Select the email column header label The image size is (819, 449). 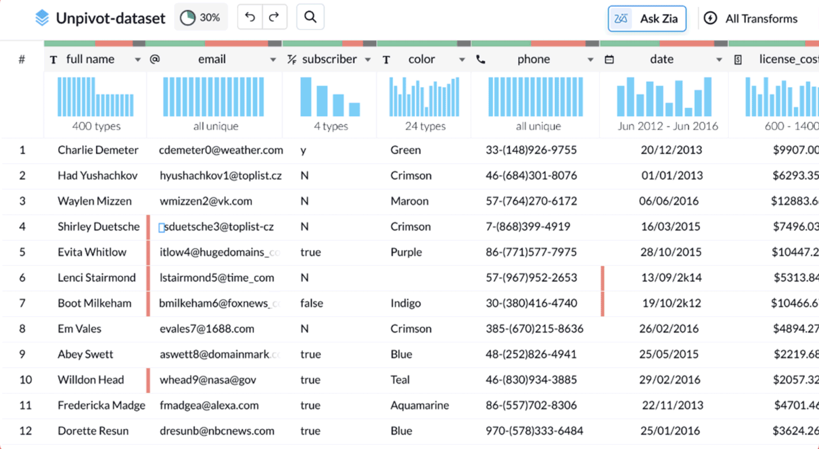point(212,59)
